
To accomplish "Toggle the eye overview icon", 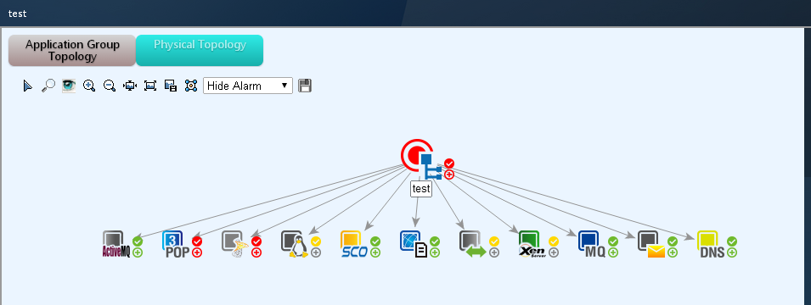I will 69,86.
